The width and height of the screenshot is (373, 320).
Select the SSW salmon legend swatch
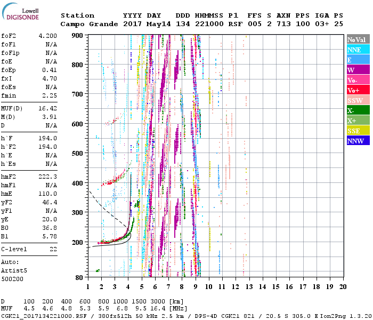click(x=358, y=100)
